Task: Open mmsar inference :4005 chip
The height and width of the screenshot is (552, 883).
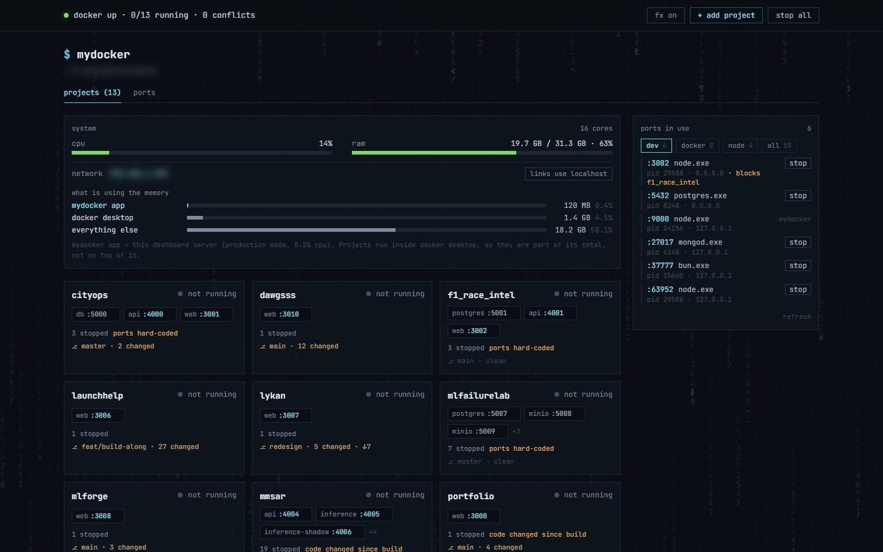Action: click(354, 514)
